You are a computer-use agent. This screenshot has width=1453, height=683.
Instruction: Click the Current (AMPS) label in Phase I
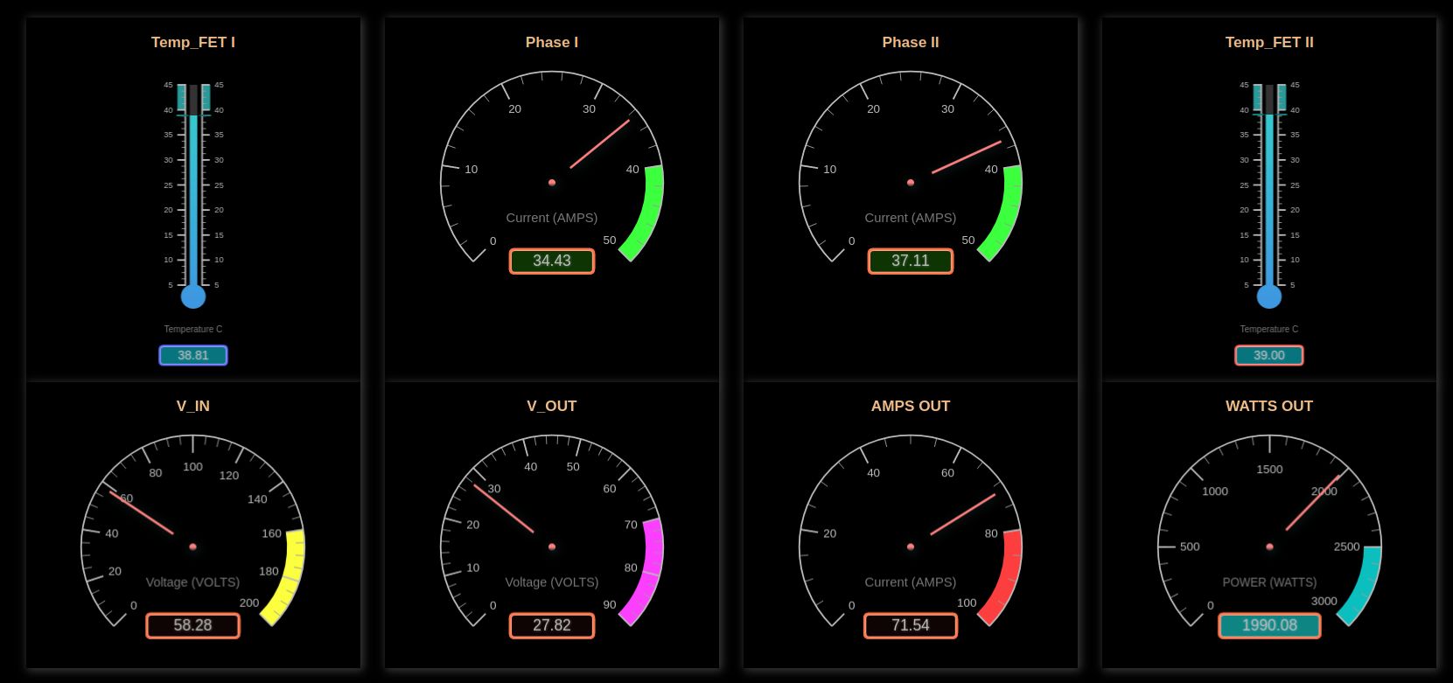(x=552, y=218)
